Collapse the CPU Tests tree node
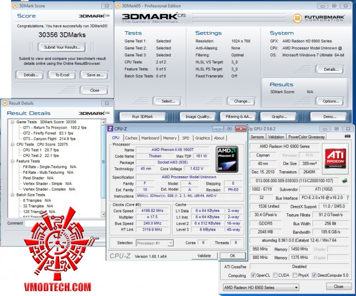The image size is (356, 296). point(13,145)
